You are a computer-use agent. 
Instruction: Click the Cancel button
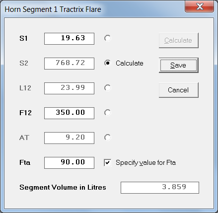coord(179,90)
